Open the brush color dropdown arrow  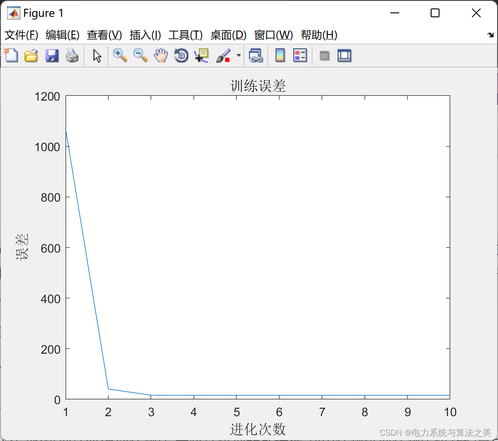(238, 55)
